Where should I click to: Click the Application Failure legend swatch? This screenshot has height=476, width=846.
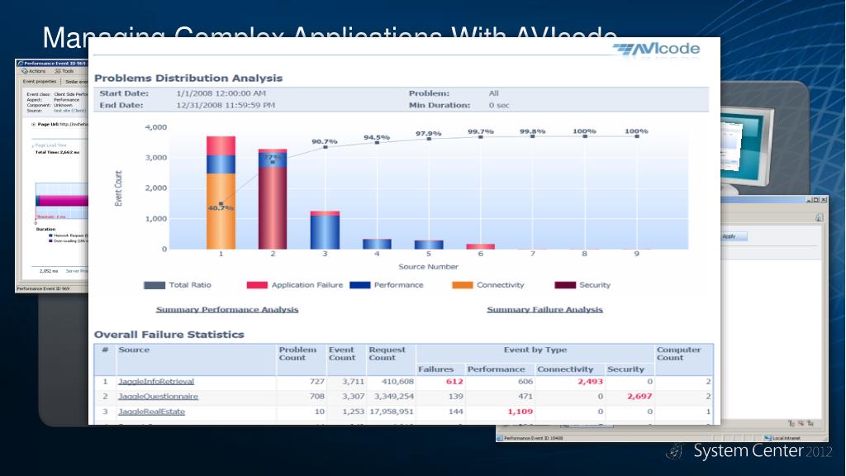pyautogui.click(x=257, y=285)
